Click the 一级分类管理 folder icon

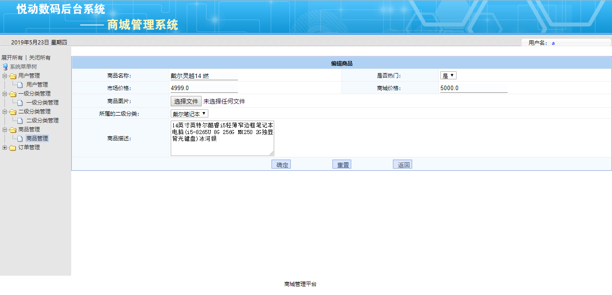coord(13,94)
